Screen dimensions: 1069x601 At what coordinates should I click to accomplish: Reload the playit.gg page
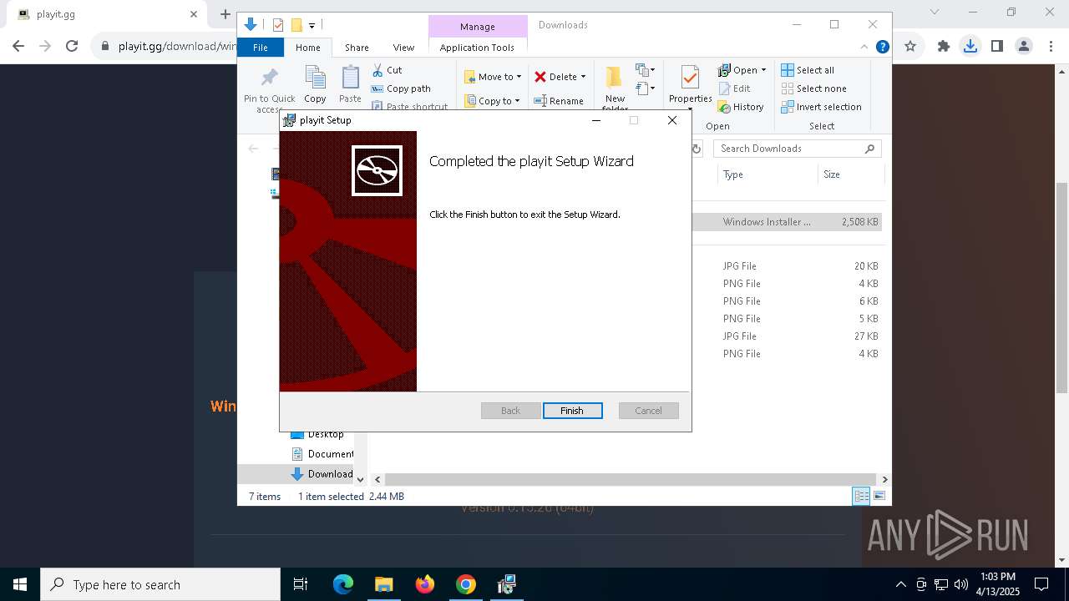[72, 47]
